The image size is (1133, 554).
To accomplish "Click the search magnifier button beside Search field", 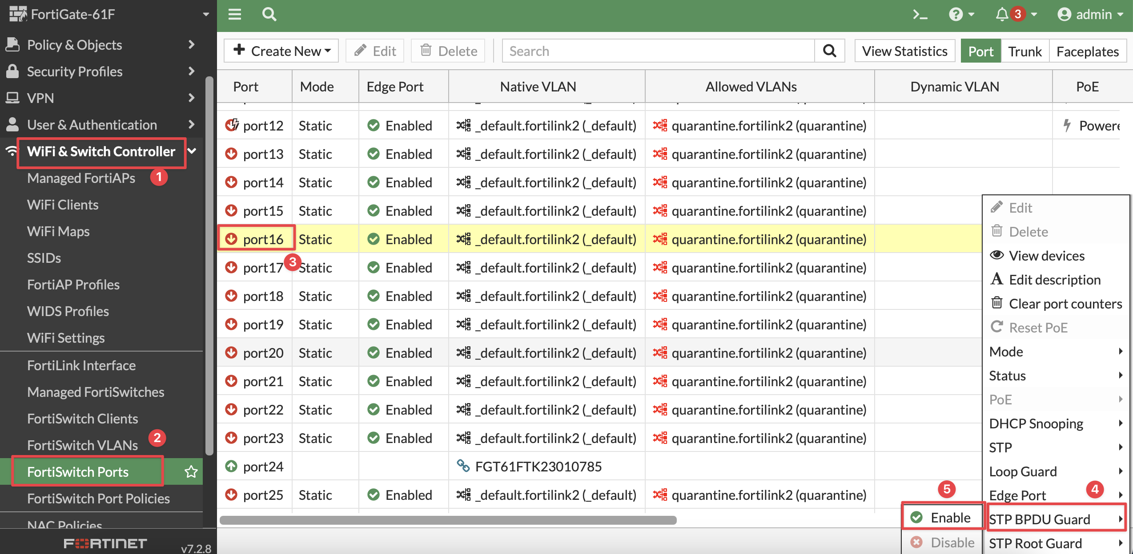I will click(829, 51).
